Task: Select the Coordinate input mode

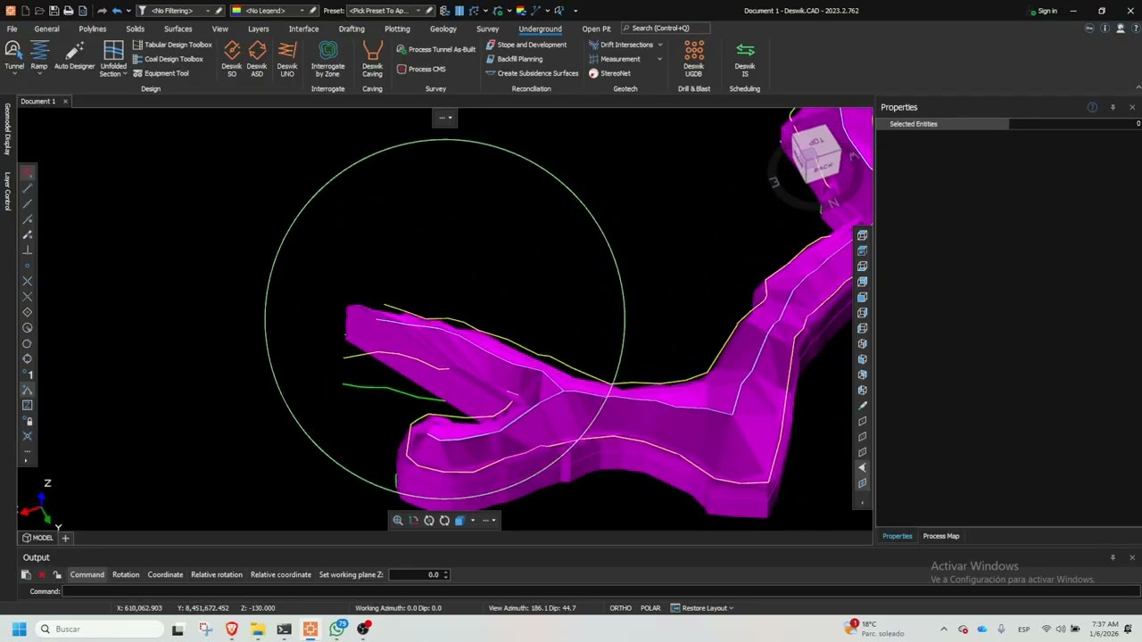Action: click(165, 575)
